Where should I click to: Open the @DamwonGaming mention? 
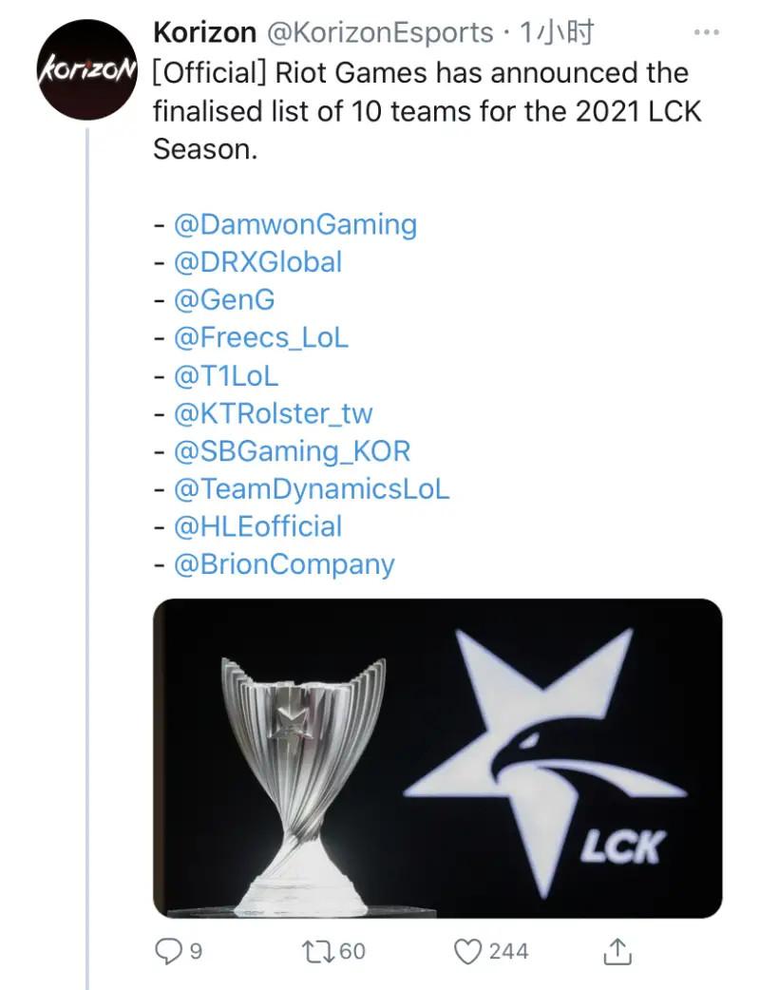(294, 225)
